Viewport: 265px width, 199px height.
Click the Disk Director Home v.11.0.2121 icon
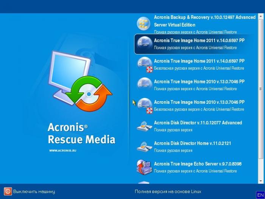click(144, 147)
